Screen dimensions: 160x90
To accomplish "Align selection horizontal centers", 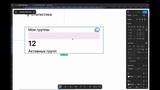I will pyautogui.click(x=132, y=27).
